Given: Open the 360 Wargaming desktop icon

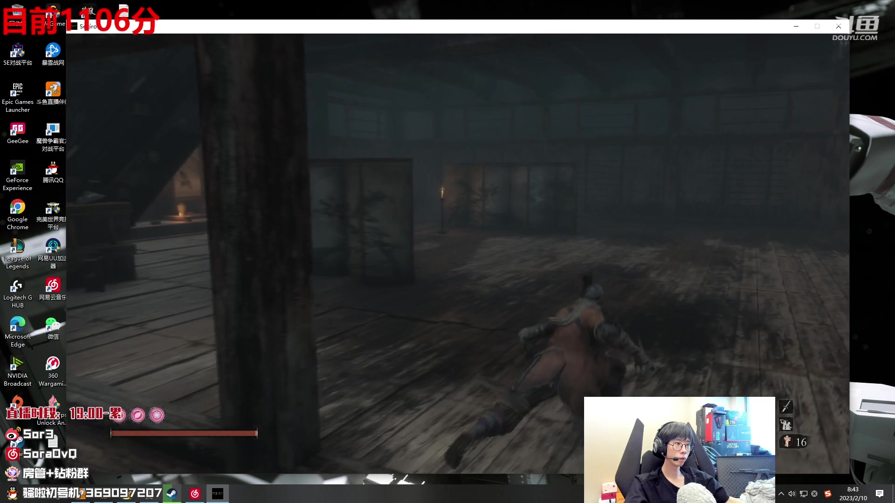Looking at the screenshot, I should [53, 372].
